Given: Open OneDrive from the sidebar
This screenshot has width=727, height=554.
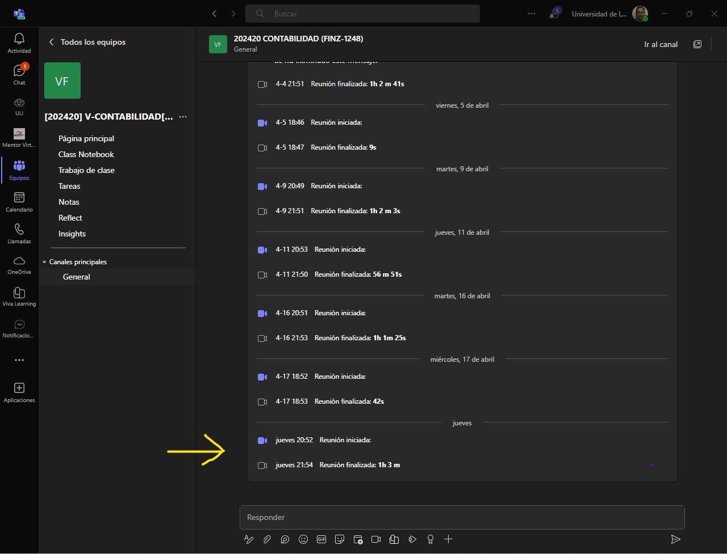Looking at the screenshot, I should click(x=19, y=265).
